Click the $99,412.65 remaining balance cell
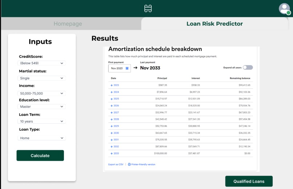This screenshot has height=189, width=293. 244,85
